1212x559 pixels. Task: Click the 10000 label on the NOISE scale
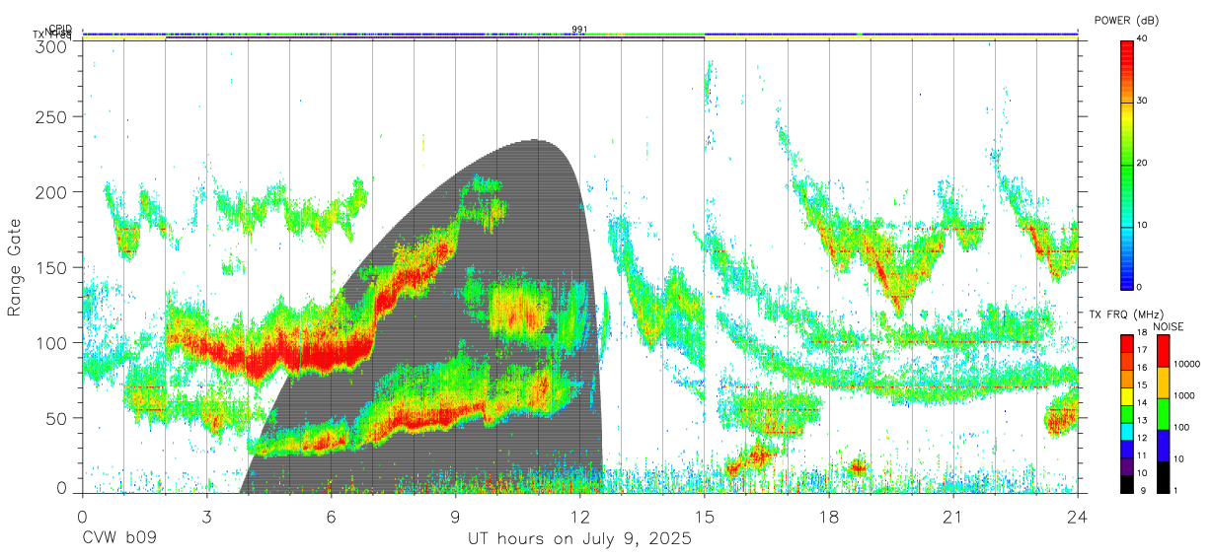pos(1188,364)
